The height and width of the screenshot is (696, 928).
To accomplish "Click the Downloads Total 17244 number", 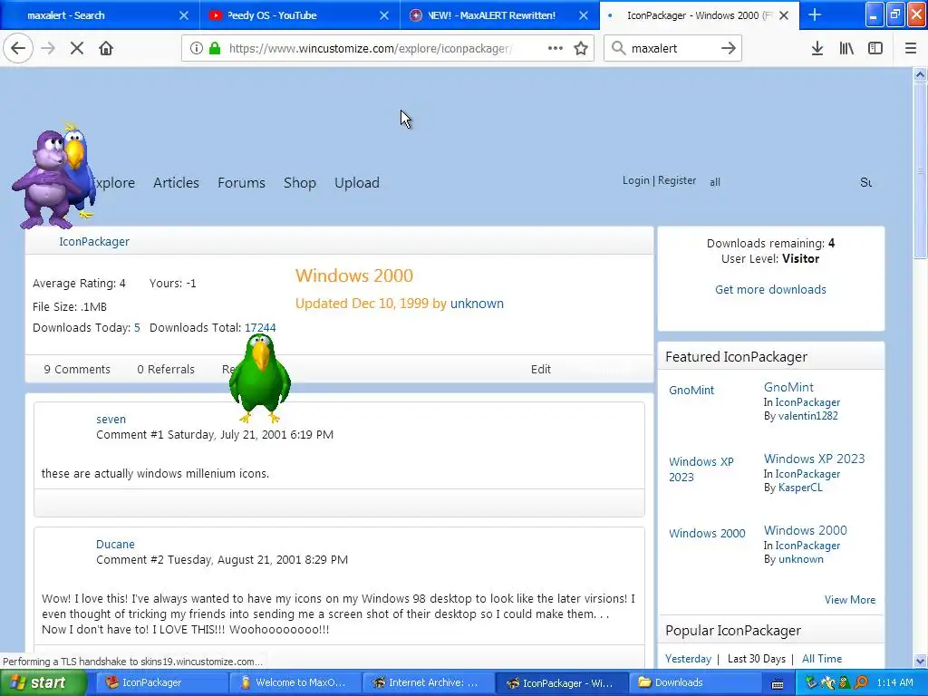I will [x=260, y=328].
